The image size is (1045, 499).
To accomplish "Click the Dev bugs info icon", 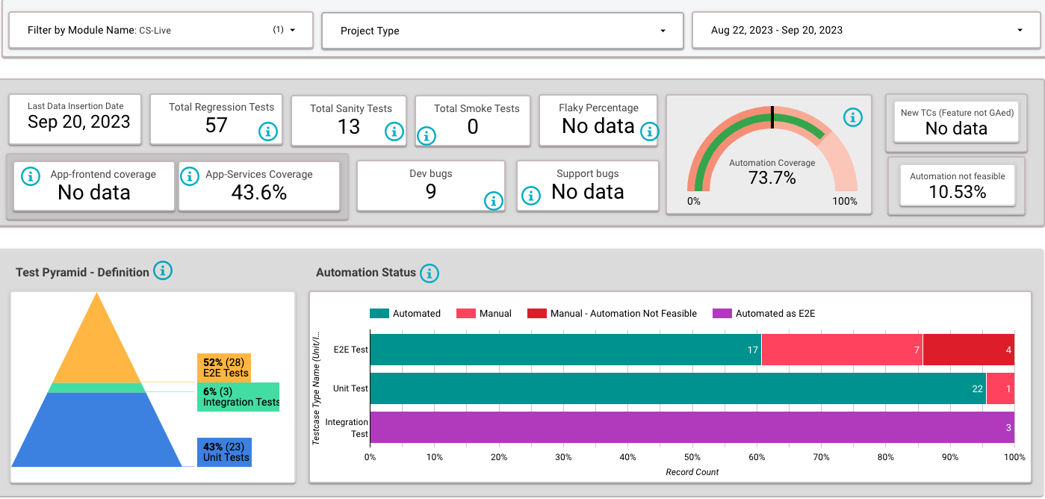I will point(493,202).
